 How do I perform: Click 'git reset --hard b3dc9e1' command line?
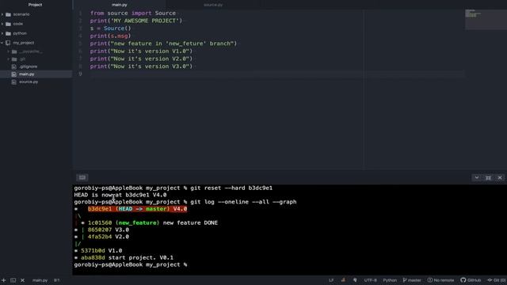tap(231, 188)
